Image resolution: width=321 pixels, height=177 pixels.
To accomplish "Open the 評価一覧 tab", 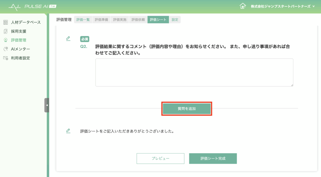I will [83, 20].
